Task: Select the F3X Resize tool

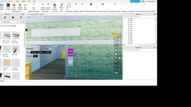Action: click(x=120, y=35)
